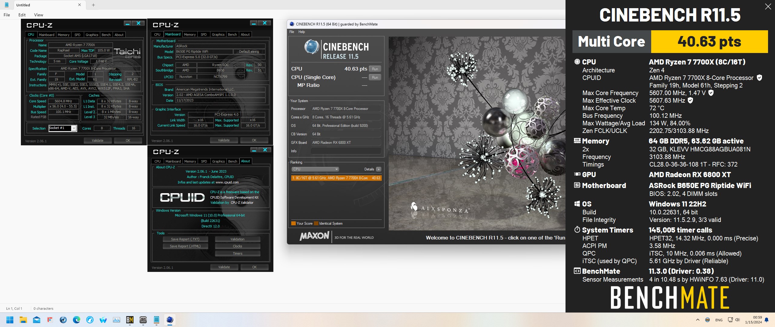
Task: Open the Notepad Edit menu
Action: (x=22, y=15)
